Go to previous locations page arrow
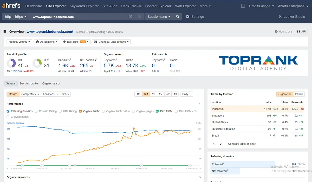Screen dimensions: 312x182 [x=214, y=144]
